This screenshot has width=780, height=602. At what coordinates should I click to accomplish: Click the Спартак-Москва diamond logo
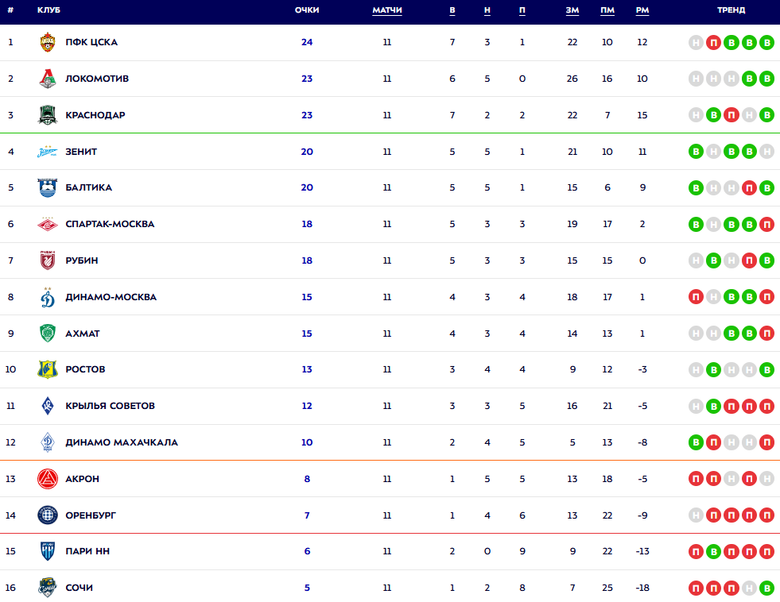[x=48, y=224]
